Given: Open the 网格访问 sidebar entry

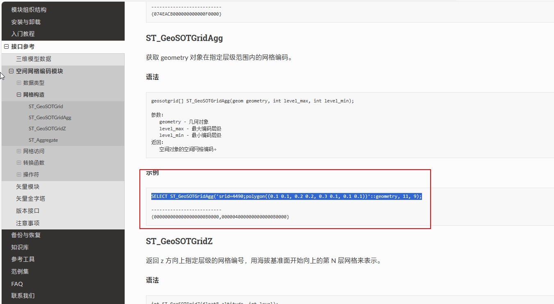Looking at the screenshot, I should click(x=34, y=151).
